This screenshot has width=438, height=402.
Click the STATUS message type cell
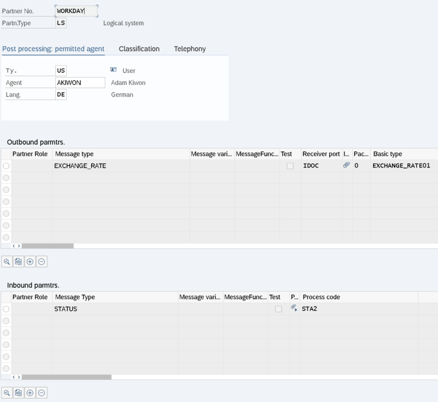click(115, 309)
